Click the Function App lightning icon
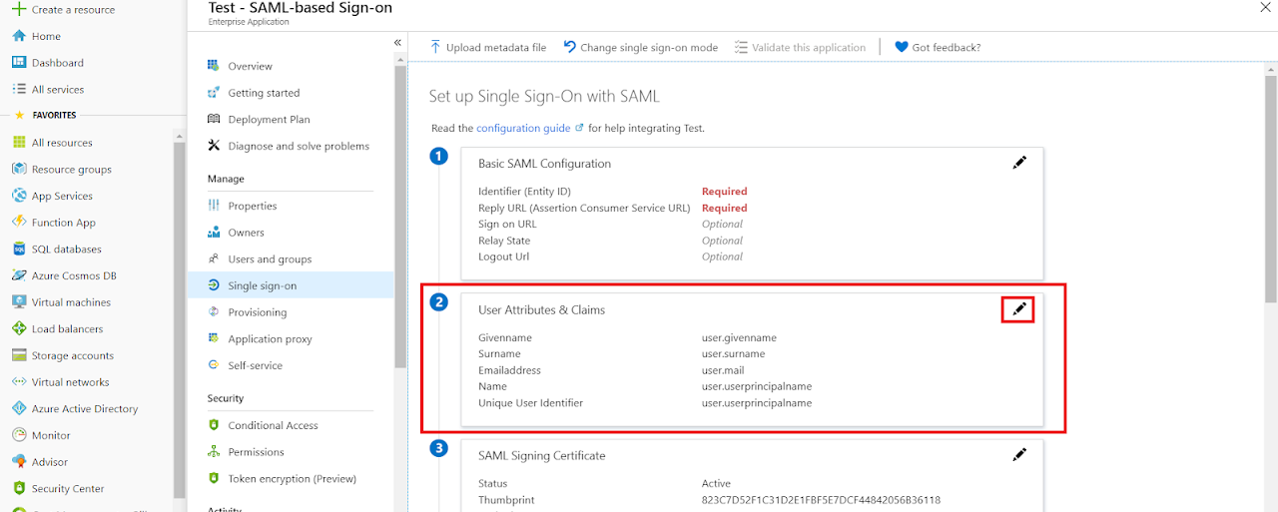Image resolution: width=1278 pixels, height=512 pixels. [18, 223]
